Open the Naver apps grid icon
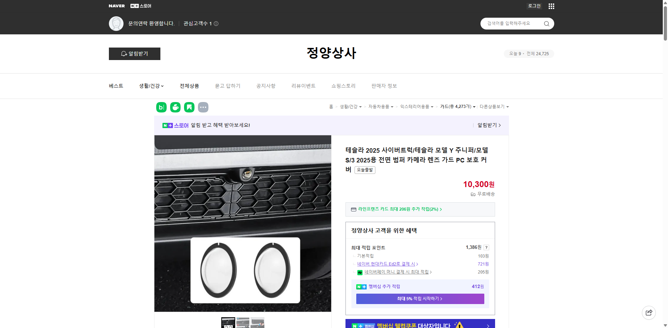This screenshot has height=328, width=668. point(551,6)
